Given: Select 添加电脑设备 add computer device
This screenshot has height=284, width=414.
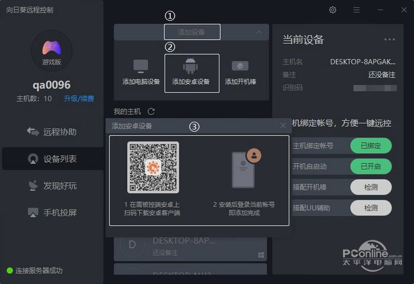Looking at the screenshot, I should coord(141,72).
